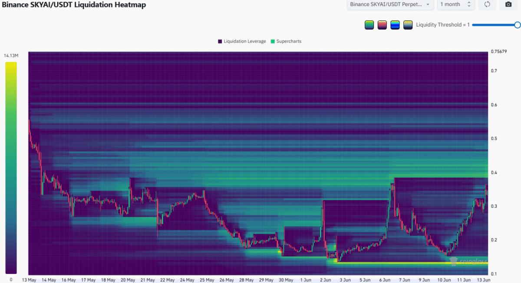Click the bright yellow liquidation band near 0.13
521x283 pixels.
pos(412,263)
